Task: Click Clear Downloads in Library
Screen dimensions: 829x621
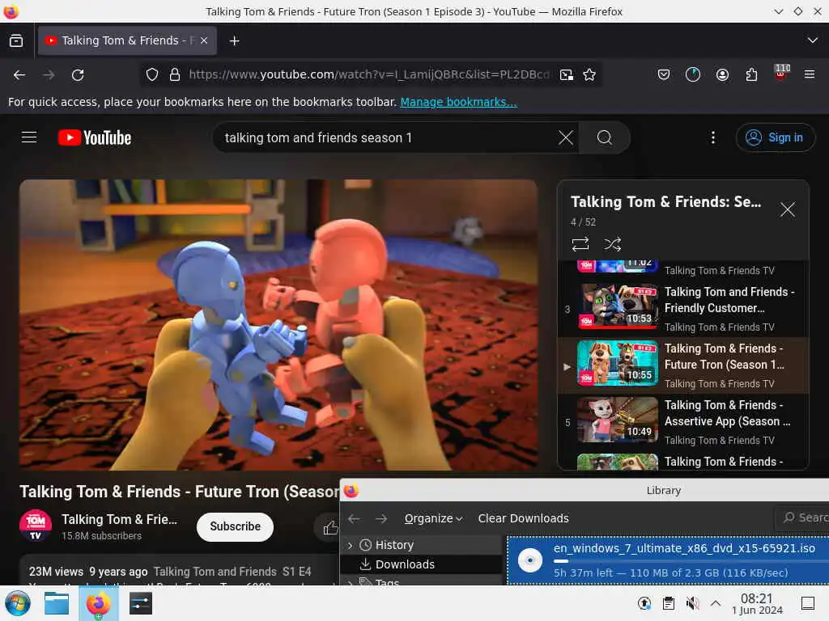Action: [x=524, y=518]
